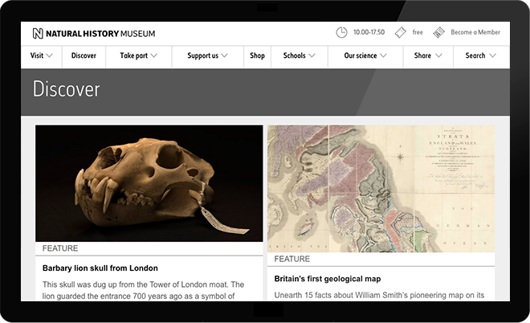Expand the Take part chevron
Image resolution: width=530 pixels, height=323 pixels.
tap(154, 55)
